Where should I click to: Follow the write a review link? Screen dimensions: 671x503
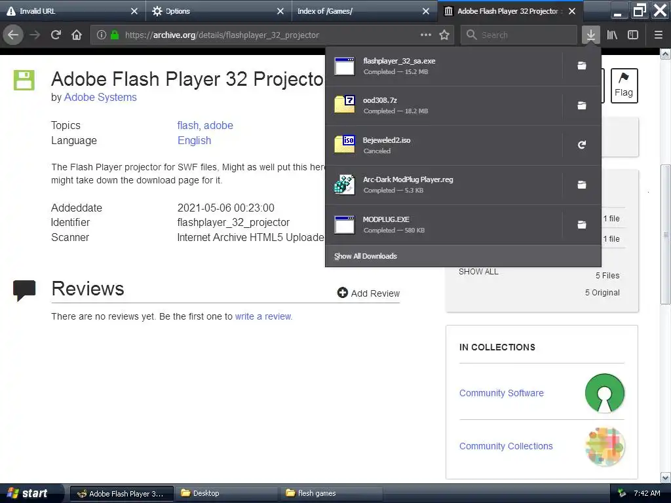[263, 316]
